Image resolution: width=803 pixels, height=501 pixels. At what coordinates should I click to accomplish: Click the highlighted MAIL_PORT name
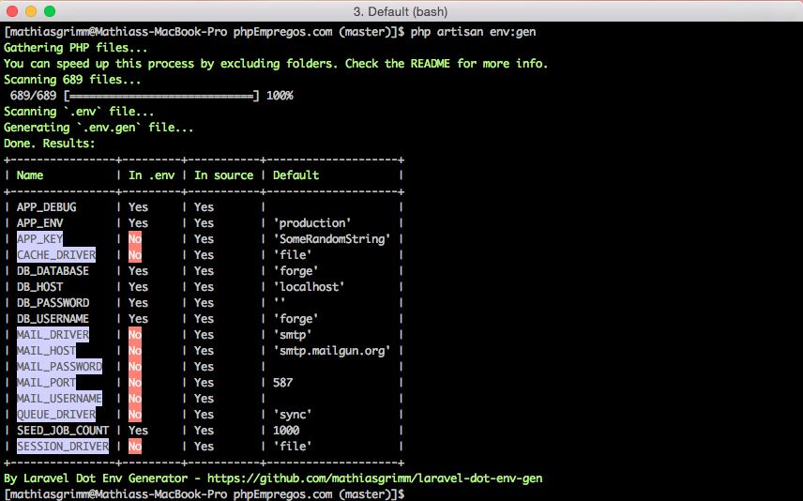(47, 382)
